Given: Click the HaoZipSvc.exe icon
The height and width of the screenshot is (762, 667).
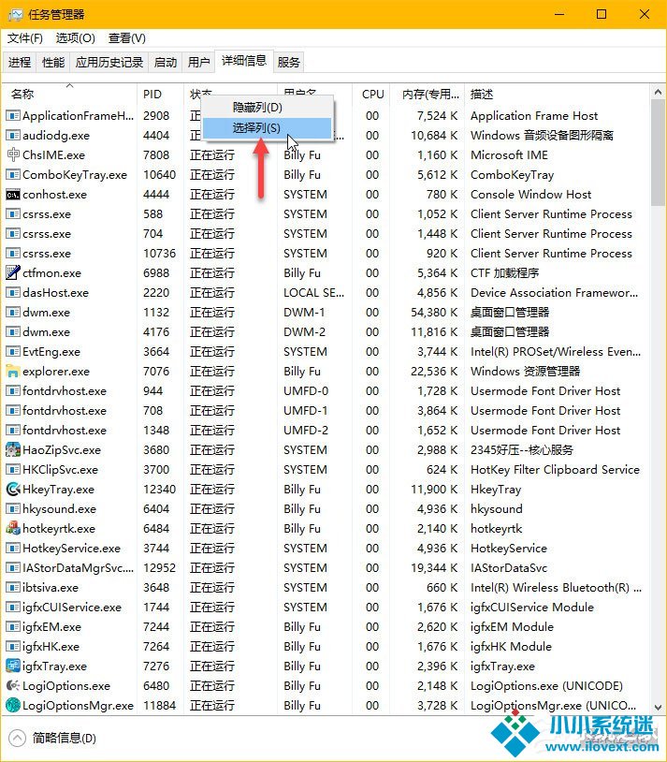Looking at the screenshot, I should 13,449.
